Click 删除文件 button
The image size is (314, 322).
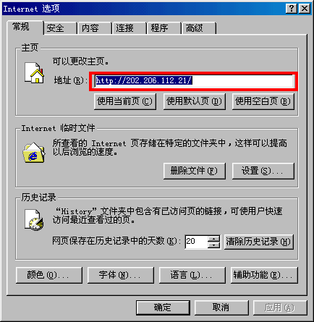point(195,171)
